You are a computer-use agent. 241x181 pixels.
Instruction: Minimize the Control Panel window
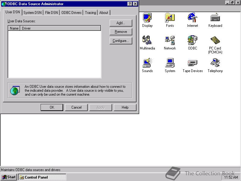(x=228, y=2)
